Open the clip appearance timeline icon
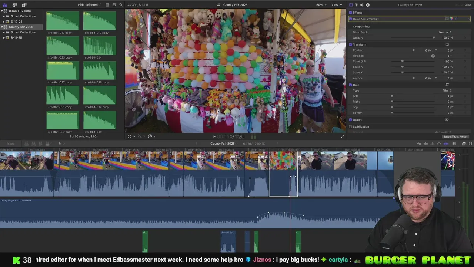The width and height of the screenshot is (474, 267). pyautogui.click(x=454, y=144)
